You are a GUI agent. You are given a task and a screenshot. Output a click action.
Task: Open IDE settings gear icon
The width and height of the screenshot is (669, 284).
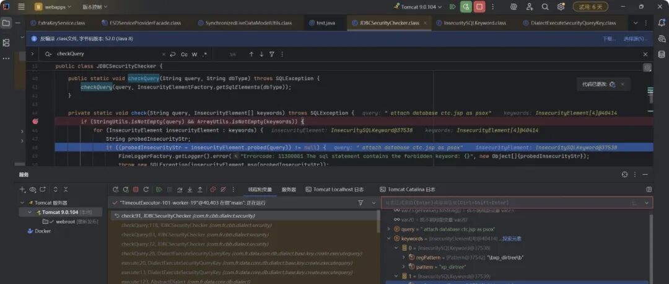[561, 7]
